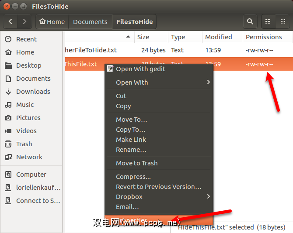The height and width of the screenshot is (233, 293).
Task: Sort by Permissions column header
Action: coord(264,37)
